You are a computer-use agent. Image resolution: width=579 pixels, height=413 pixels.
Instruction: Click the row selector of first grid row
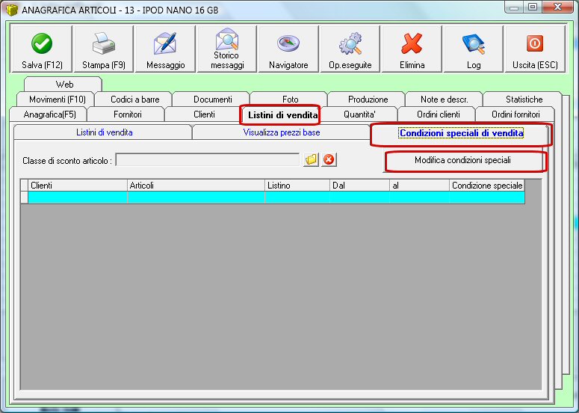tap(25, 198)
